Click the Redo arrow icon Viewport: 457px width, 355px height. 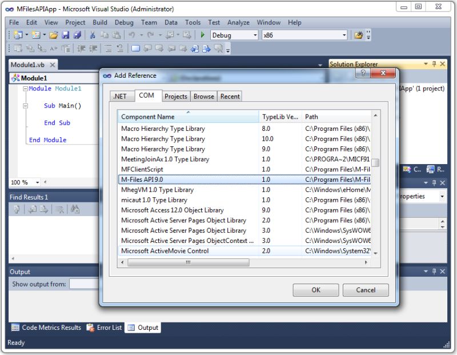pos(150,35)
